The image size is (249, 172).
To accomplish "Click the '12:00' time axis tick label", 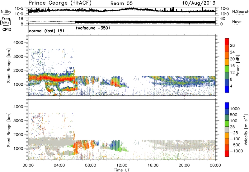I will point(122,165).
